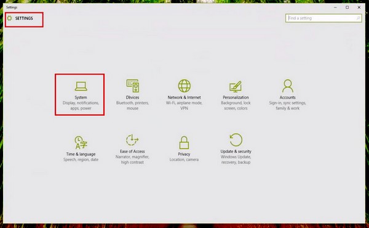Click the 'SETTINGS' header title
This screenshot has height=228, width=369.
24,18
